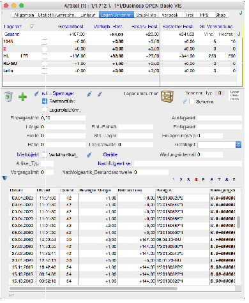This screenshot has width=249, height=303.
Task: Click the pin icon beside Verleihartikel
Action: (89, 155)
